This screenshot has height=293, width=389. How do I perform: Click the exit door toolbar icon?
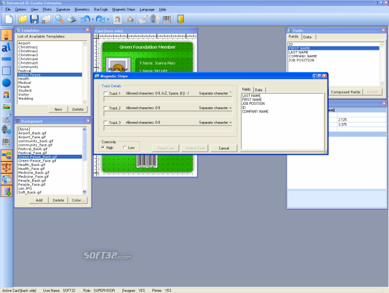point(180,19)
